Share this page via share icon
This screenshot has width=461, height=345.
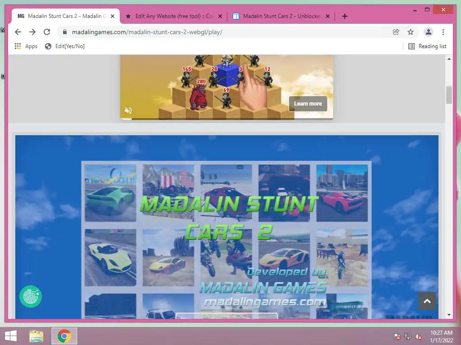coord(396,32)
